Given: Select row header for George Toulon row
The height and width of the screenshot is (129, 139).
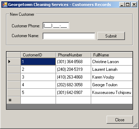Looking at the screenshot, I should 14,85.
